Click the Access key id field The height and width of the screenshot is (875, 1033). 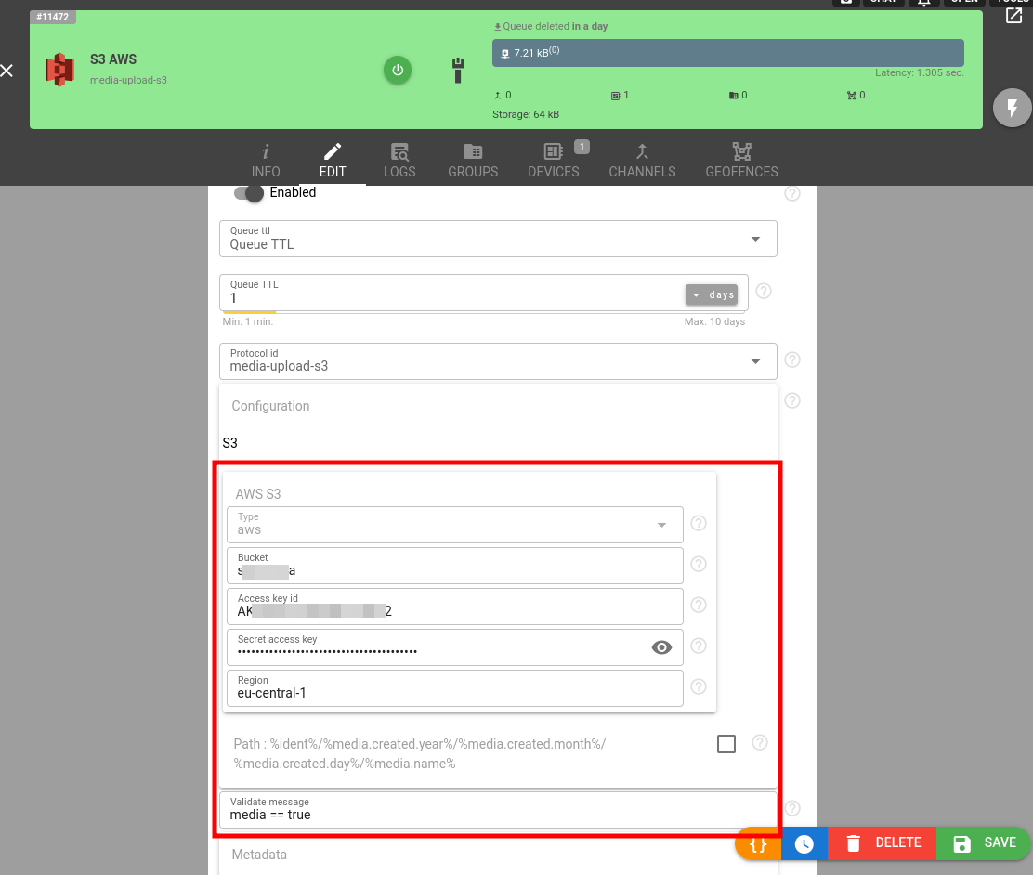click(x=454, y=607)
